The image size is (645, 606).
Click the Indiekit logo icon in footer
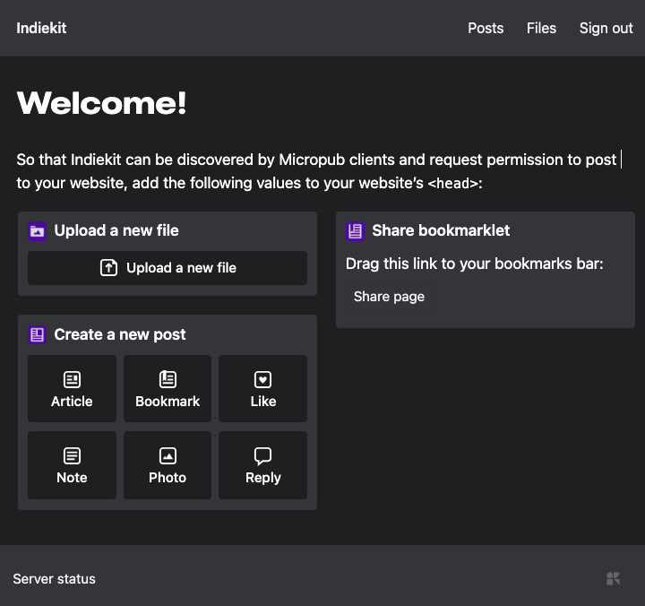(613, 579)
